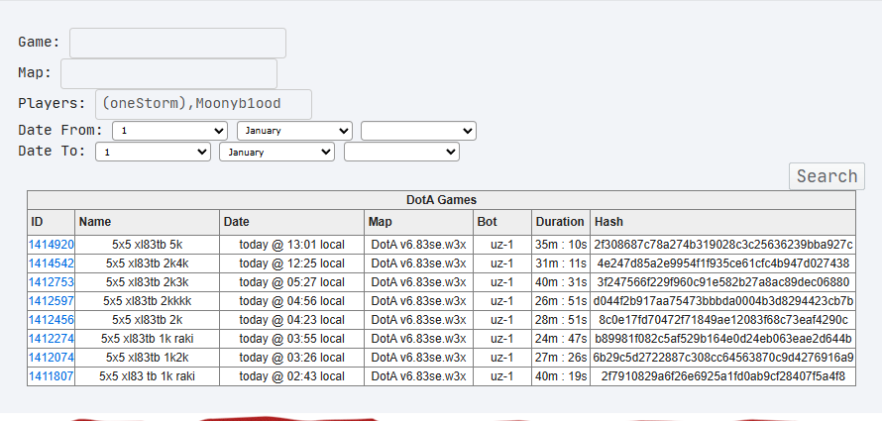Screen dimensions: 882x421
Task: Click duration '40m : 31s'
Action: click(561, 282)
